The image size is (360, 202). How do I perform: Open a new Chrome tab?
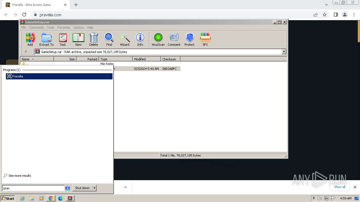pyautogui.click(x=76, y=5)
